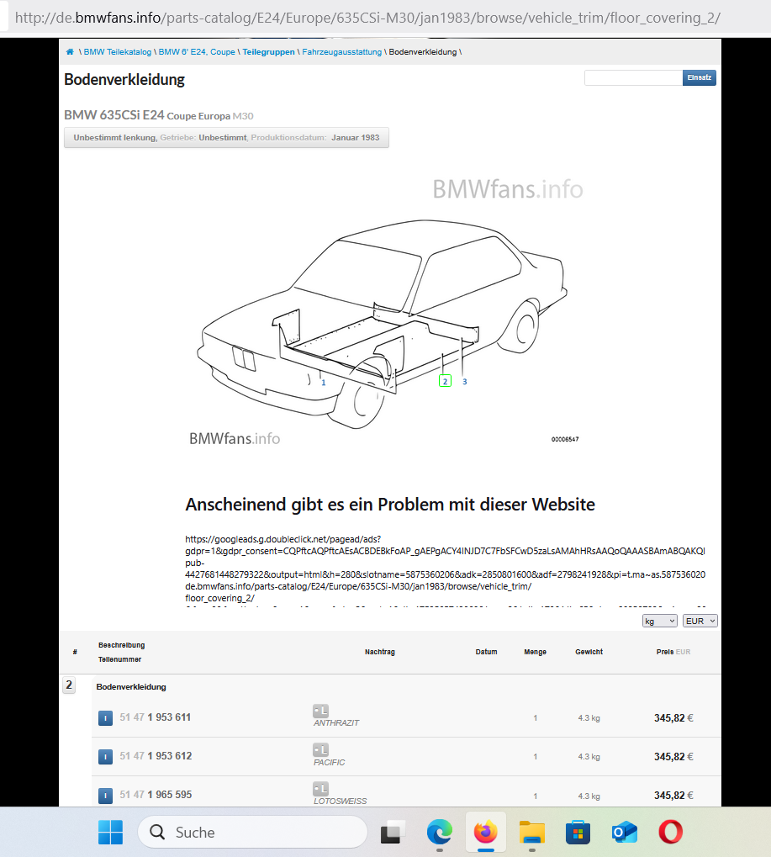Select highlighted part number 2 in diagram
Image resolution: width=771 pixels, height=857 pixels.
tap(445, 381)
